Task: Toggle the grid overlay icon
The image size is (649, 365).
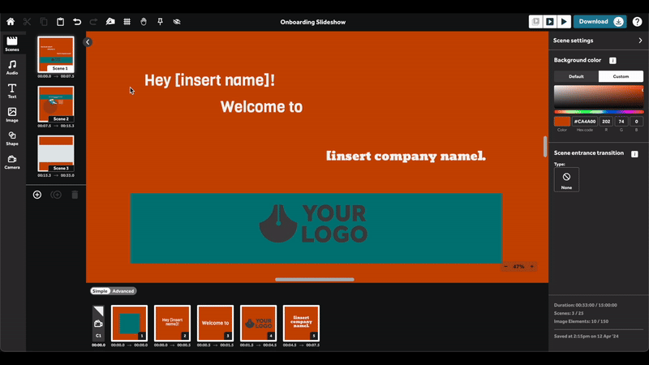Action: pyautogui.click(x=127, y=22)
